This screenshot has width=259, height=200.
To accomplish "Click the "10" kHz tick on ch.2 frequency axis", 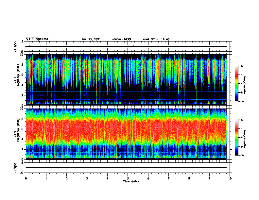I will (22, 108).
